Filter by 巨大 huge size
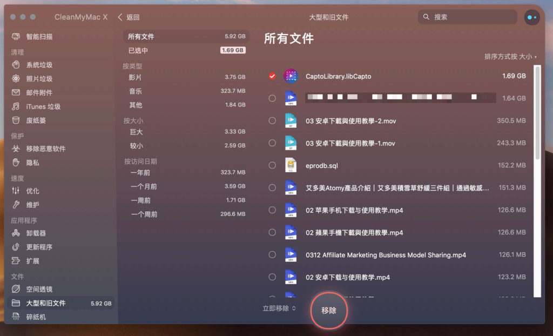553x336 pixels. [186, 132]
